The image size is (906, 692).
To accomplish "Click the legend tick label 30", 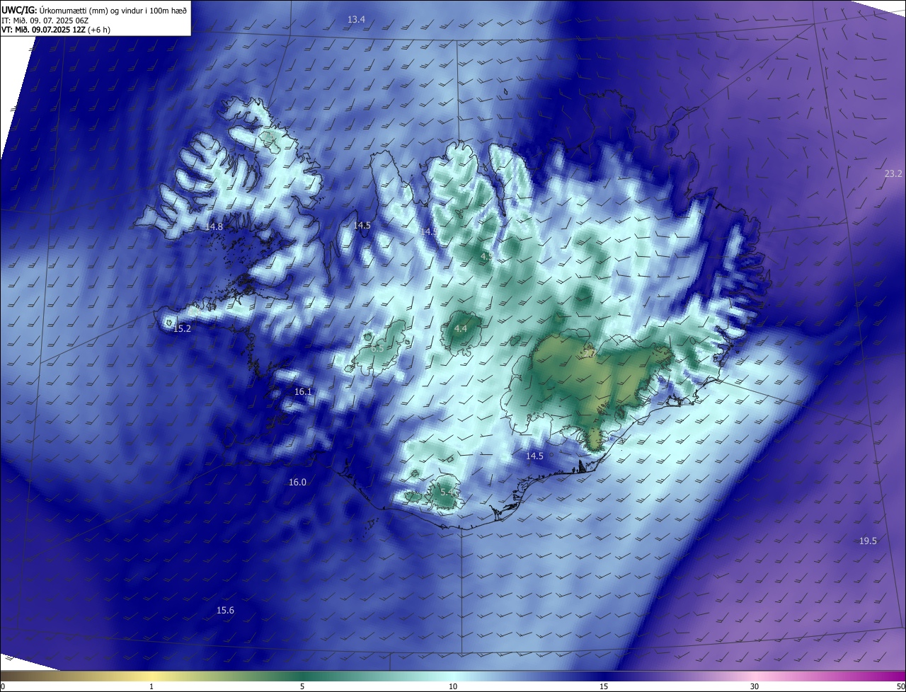I will pos(755,686).
